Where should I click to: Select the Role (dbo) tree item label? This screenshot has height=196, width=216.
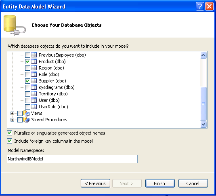point(49,74)
